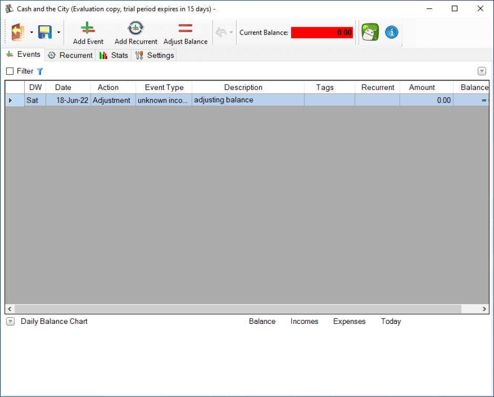Click the Events tab plus-minus icon
Screen dimensions: 494x397
pos(10,54)
